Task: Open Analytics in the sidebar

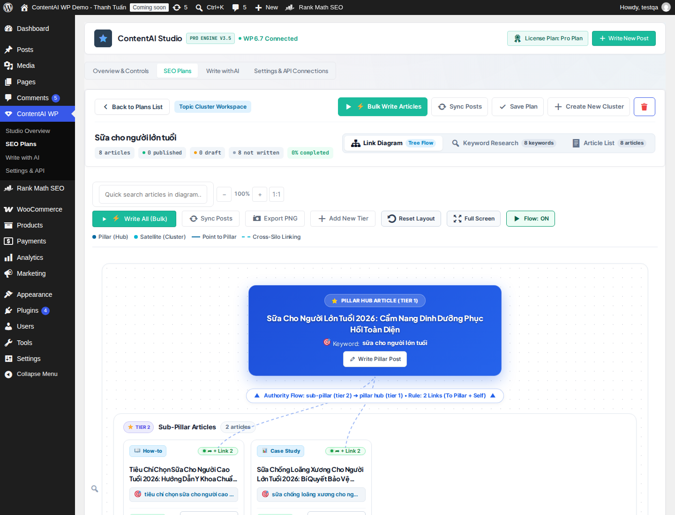Action: coord(37,257)
